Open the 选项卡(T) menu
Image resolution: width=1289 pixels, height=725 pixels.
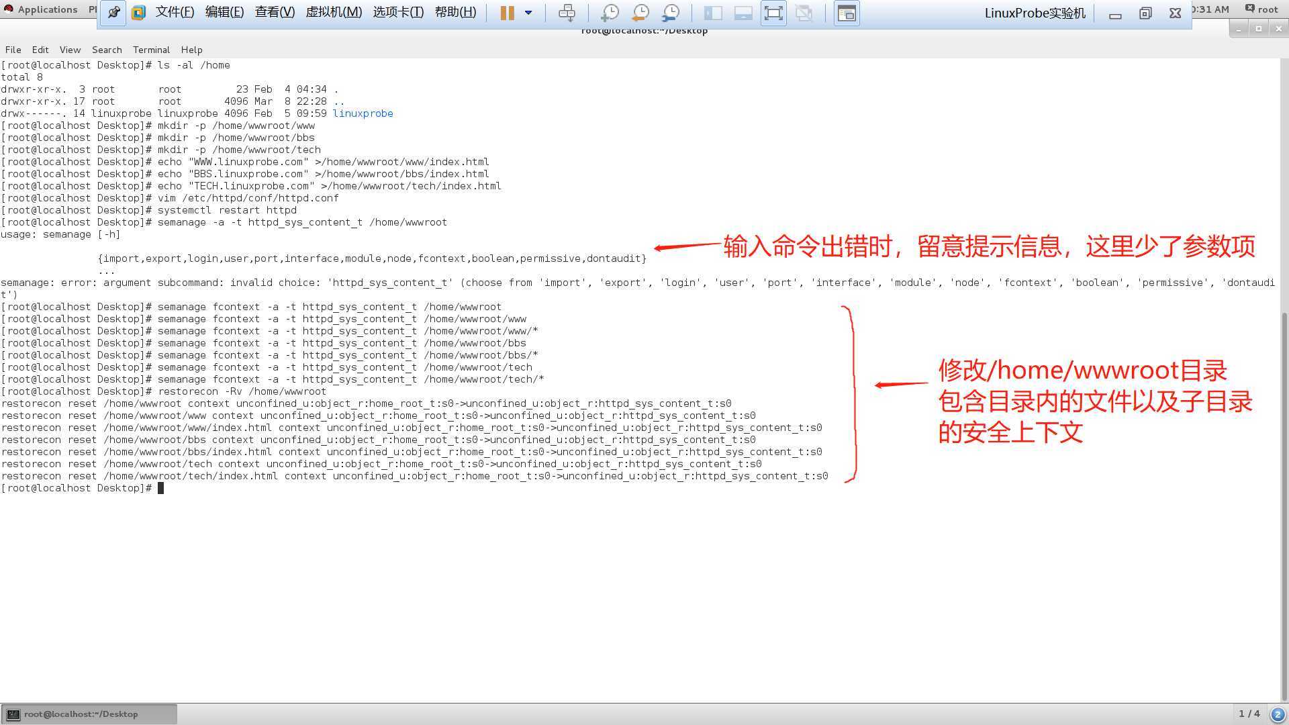(398, 13)
